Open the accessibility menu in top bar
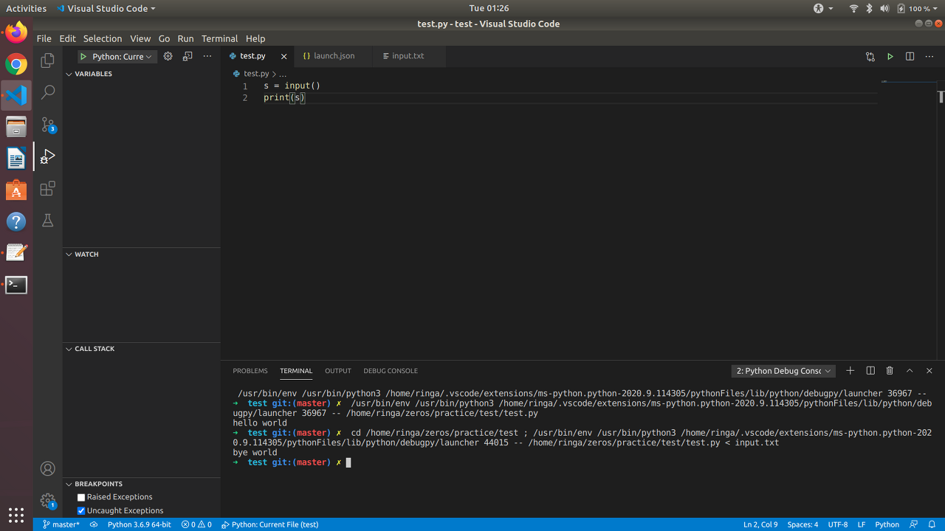The height and width of the screenshot is (531, 945). [823, 8]
